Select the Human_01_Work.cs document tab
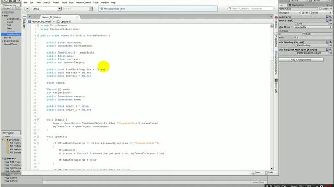 click(x=52, y=17)
